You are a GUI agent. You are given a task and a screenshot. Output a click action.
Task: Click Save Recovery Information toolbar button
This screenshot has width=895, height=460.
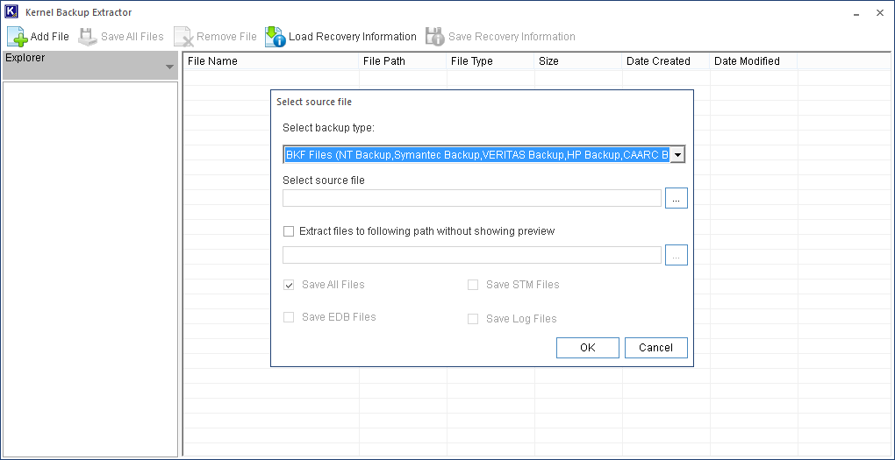pos(500,37)
